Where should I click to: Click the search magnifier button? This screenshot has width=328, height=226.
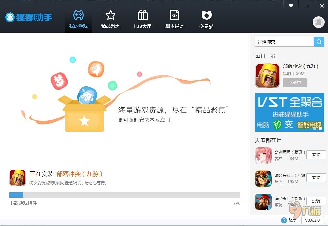click(319, 42)
